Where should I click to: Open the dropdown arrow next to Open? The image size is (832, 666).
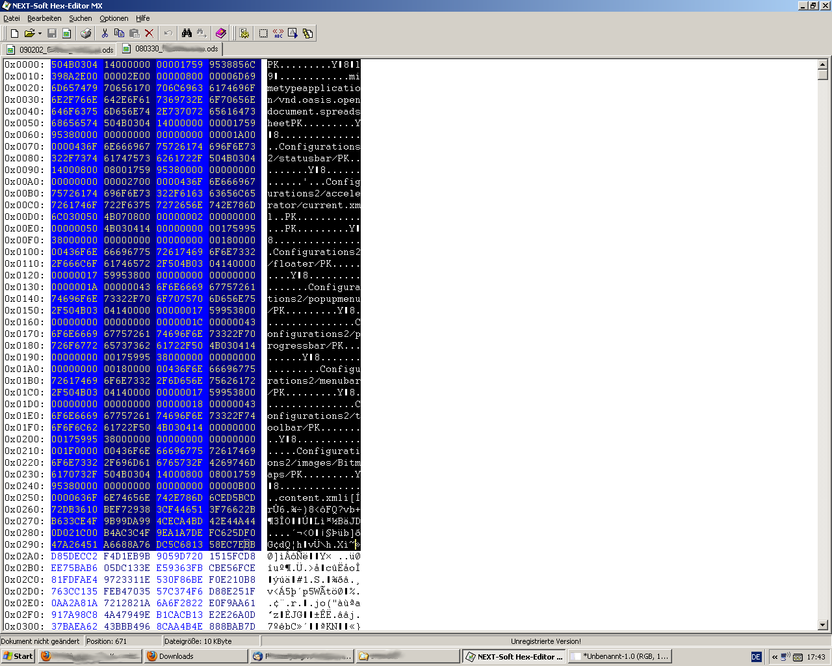click(39, 33)
